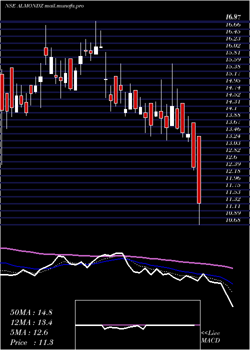Viewport: 250px width, 350px height.
Task: Click the 15.38 price axis label
Action: coord(233,66)
